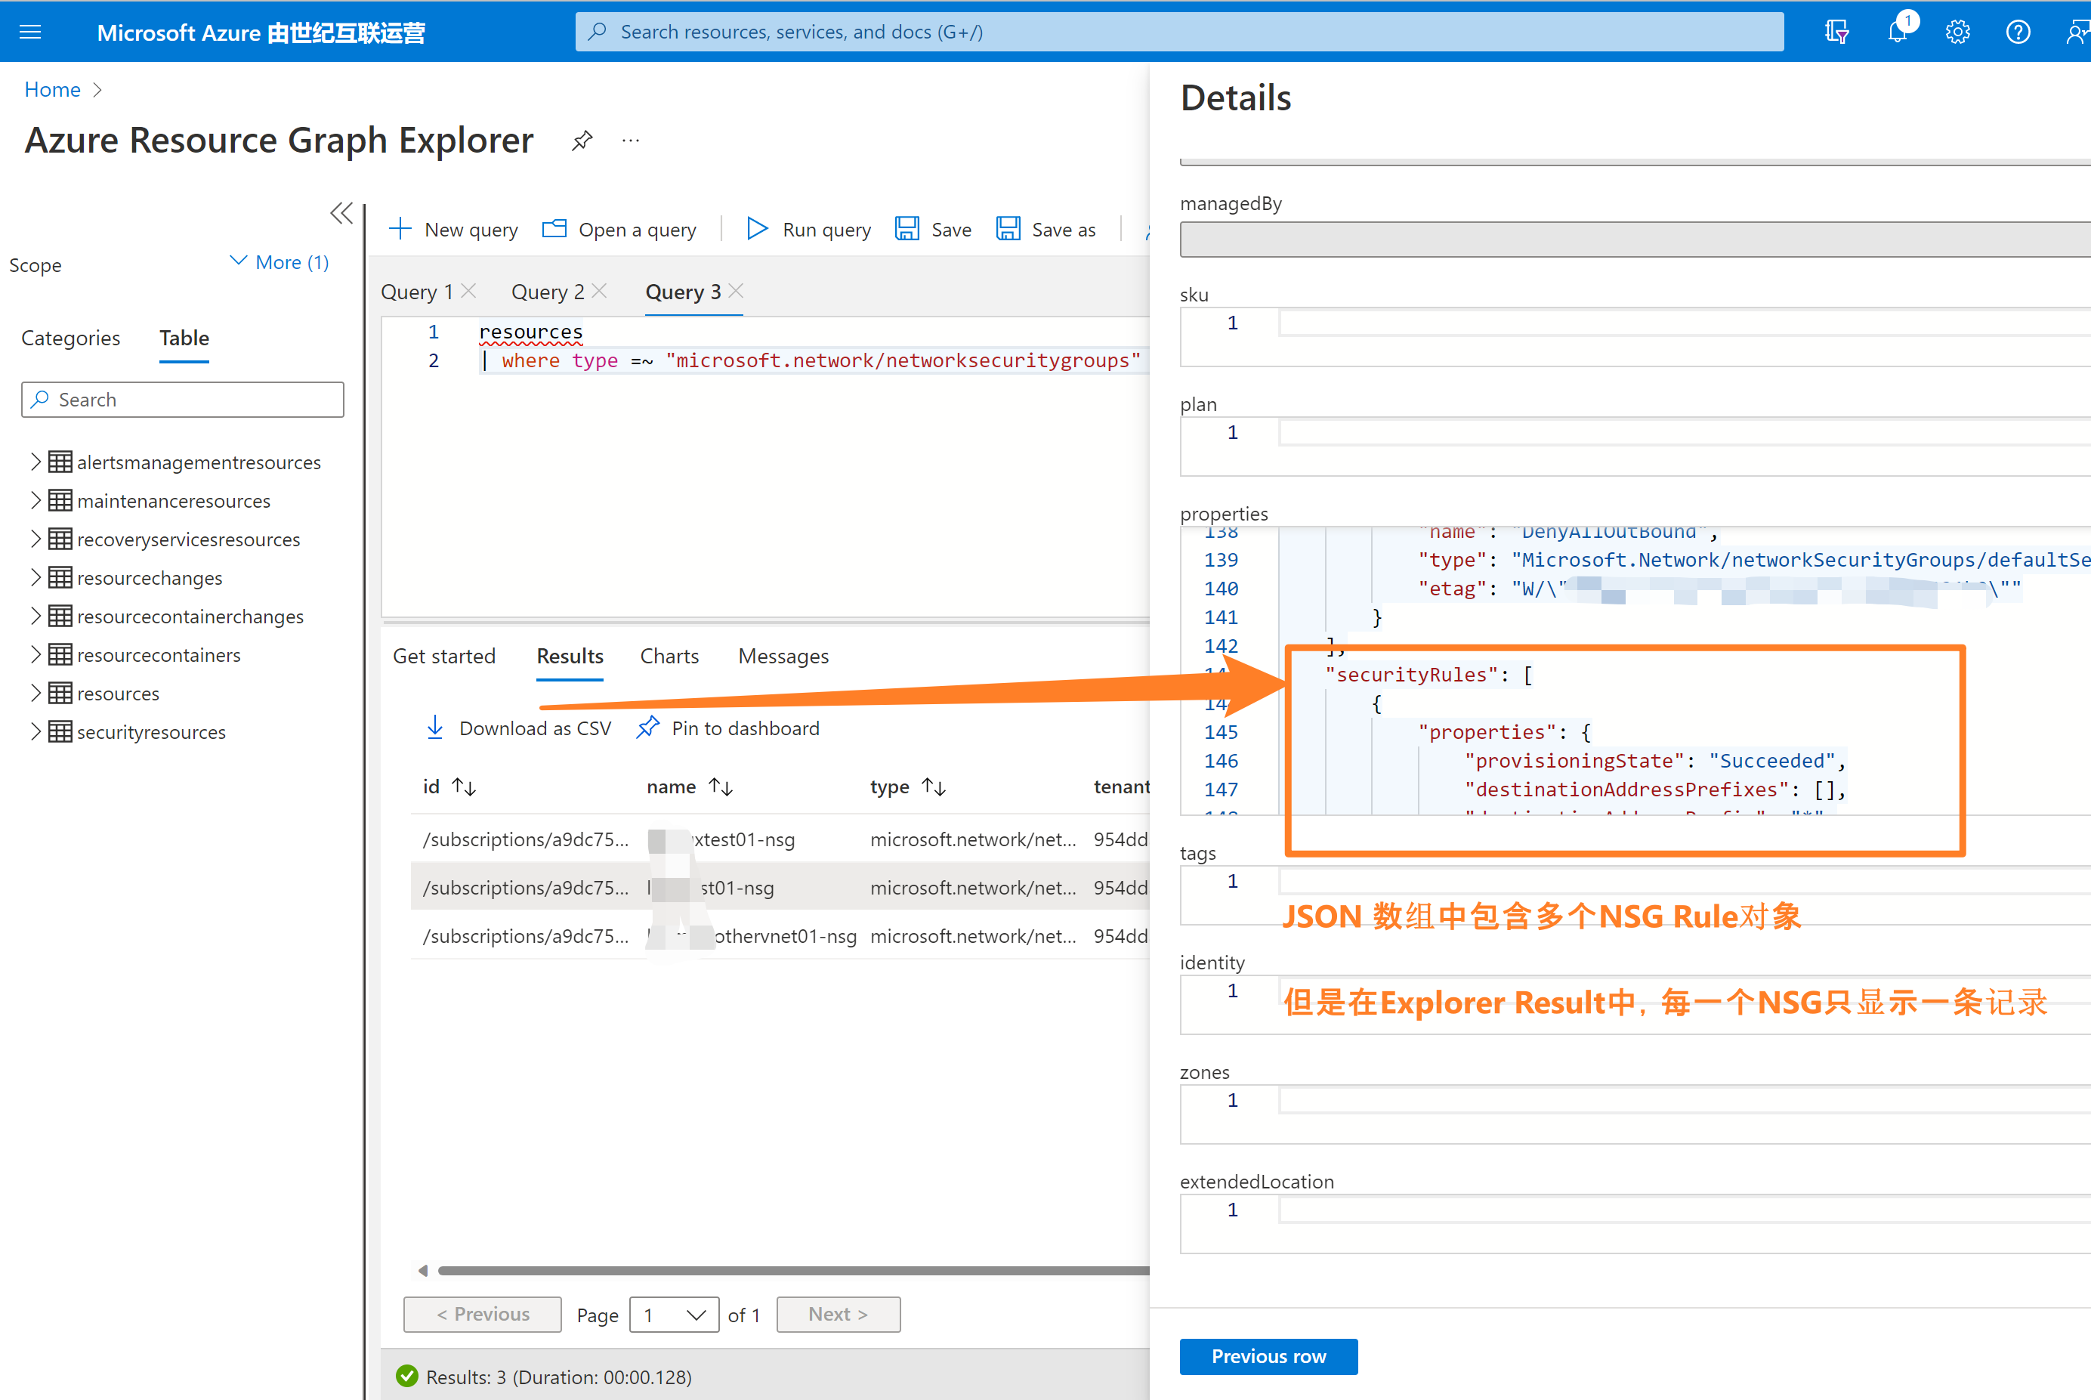Click the table search box
The width and height of the screenshot is (2091, 1400).
[x=182, y=399]
